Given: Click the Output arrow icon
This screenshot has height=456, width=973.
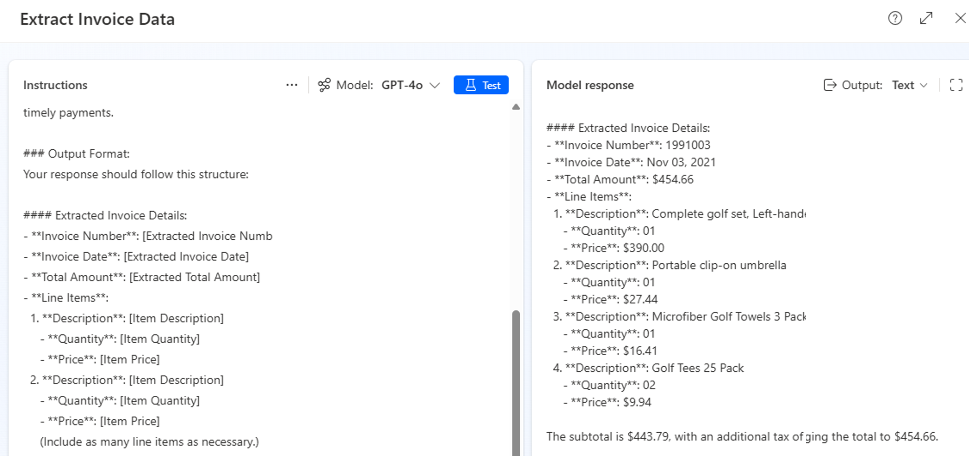Looking at the screenshot, I should (829, 85).
